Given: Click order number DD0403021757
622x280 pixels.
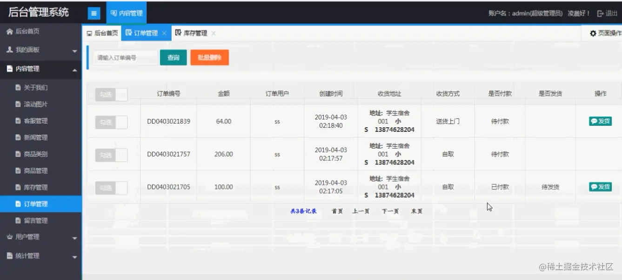Looking at the screenshot, I should [x=168, y=154].
